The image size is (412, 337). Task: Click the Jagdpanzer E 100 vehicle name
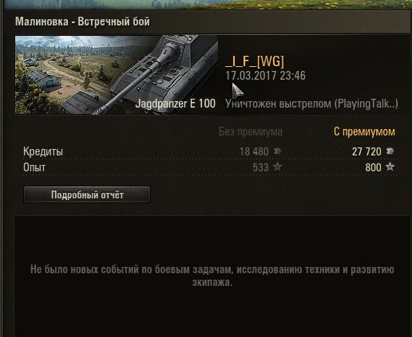pyautogui.click(x=176, y=104)
